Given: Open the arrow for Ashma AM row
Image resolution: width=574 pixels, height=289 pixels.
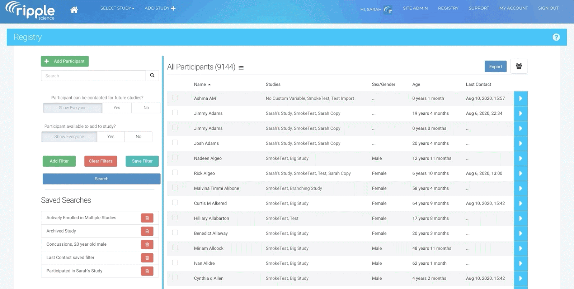Looking at the screenshot, I should tap(521, 98).
